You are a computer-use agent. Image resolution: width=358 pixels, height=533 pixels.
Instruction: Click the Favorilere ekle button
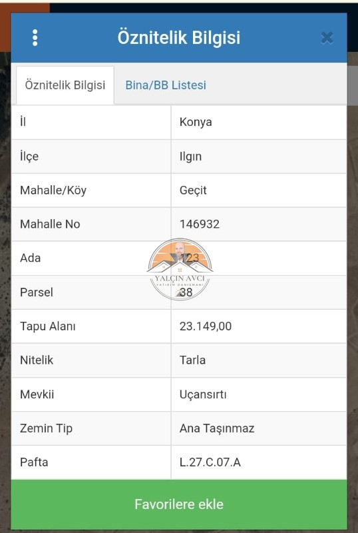(179, 504)
